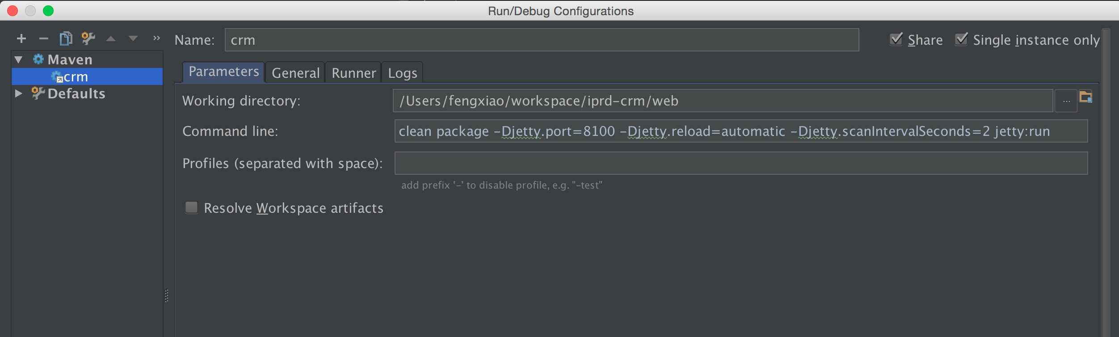Browse working directory ellipsis button
Screen dimensions: 1119x337
tap(1066, 101)
